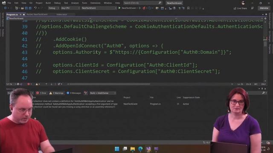Open the Build menu
Viewport: 273px width, 153px height.
pyautogui.click(x=48, y=3)
